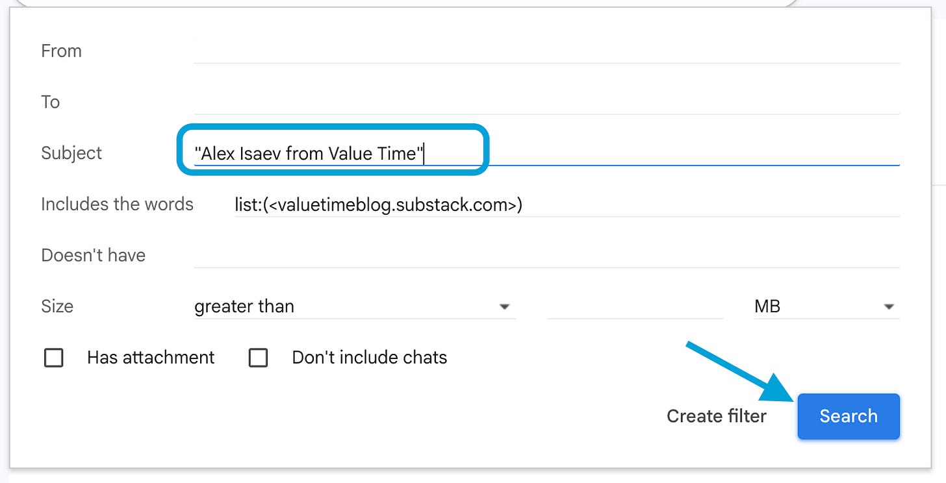This screenshot has height=483, width=946.
Task: Click the From input field
Action: [x=546, y=51]
